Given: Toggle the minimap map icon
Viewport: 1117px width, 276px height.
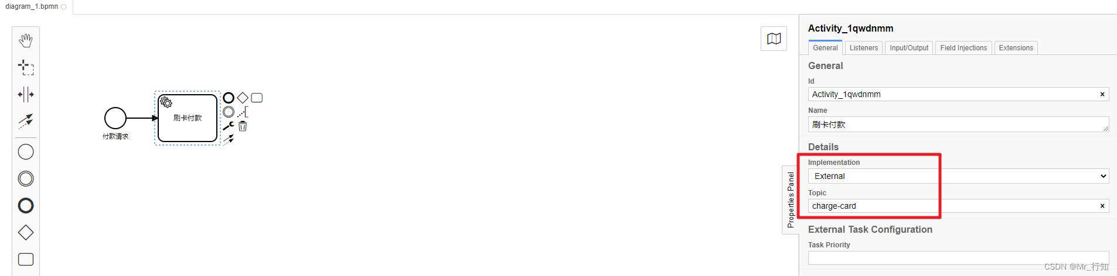Looking at the screenshot, I should (x=774, y=39).
